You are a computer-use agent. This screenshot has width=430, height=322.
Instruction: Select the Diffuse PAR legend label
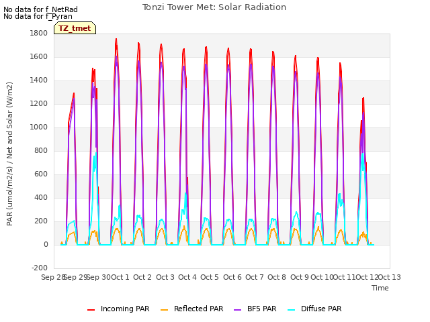[321, 309]
